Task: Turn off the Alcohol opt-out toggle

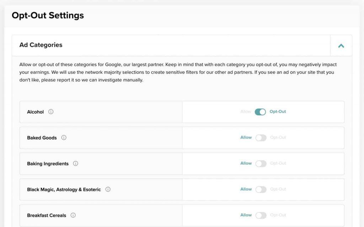Action: point(260,112)
